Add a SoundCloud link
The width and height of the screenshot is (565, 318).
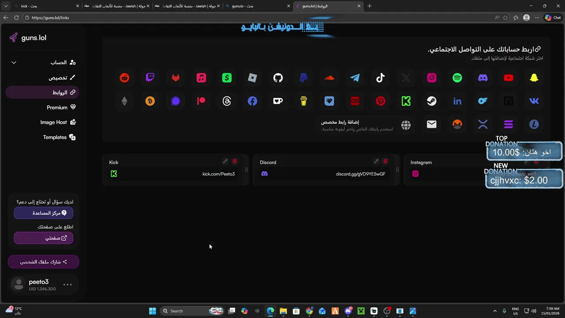(x=329, y=78)
